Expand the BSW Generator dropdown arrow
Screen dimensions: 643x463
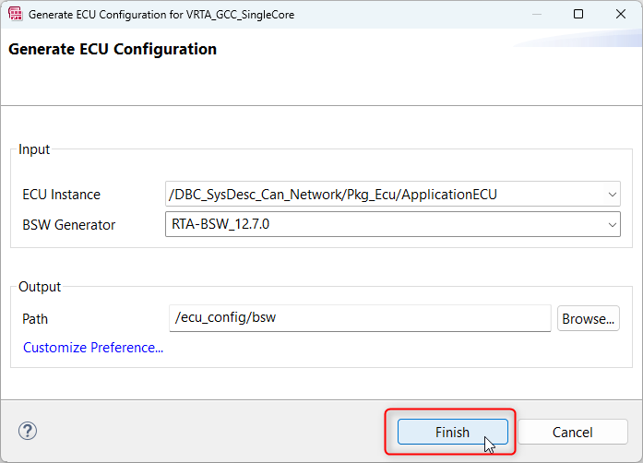[612, 225]
